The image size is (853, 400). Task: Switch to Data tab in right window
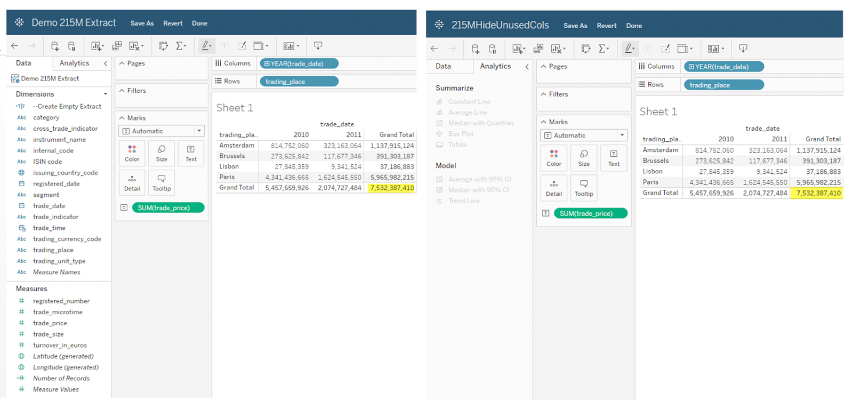pyautogui.click(x=443, y=66)
